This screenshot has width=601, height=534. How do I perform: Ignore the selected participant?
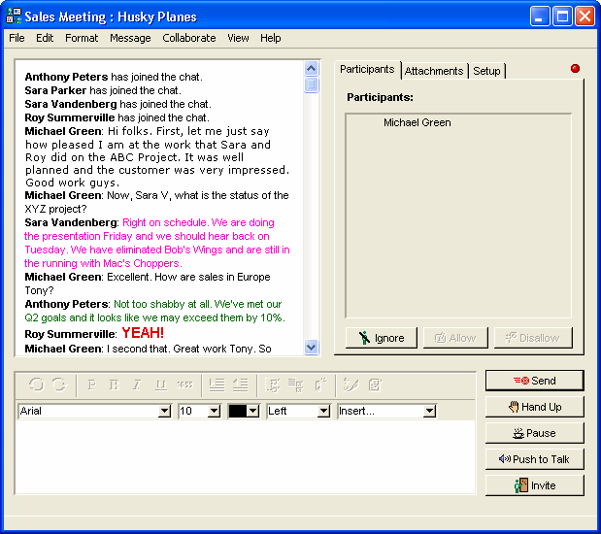tap(381, 338)
